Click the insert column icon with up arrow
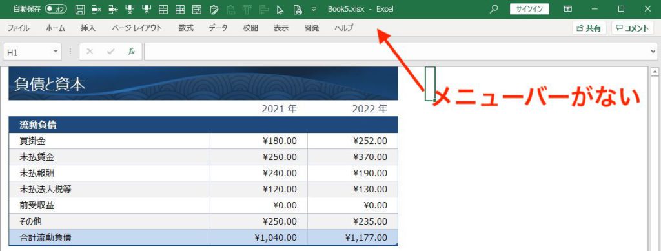This screenshot has width=661, height=251. [x=147, y=9]
